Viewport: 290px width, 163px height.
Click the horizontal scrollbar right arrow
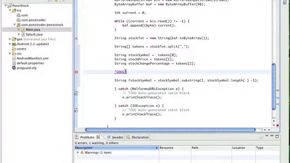click(x=269, y=130)
